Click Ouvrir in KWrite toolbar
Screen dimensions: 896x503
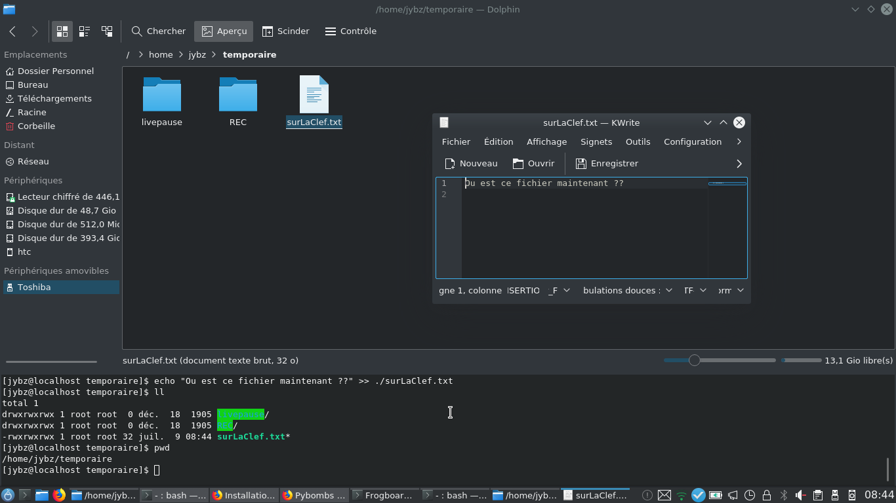533,163
